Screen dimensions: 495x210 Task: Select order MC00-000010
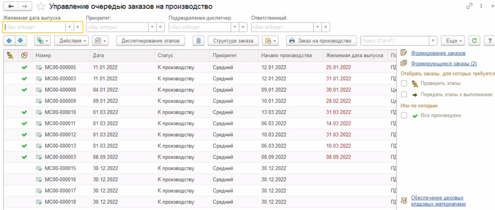(200, 112)
